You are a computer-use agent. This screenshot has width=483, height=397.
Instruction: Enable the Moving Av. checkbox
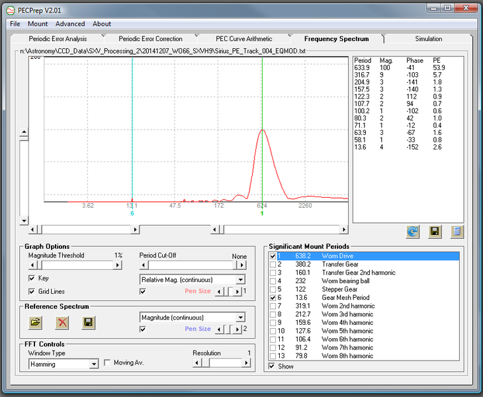pos(107,363)
